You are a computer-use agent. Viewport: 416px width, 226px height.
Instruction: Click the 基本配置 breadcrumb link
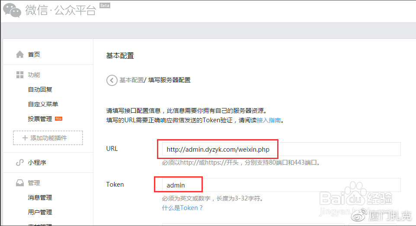[131, 80]
